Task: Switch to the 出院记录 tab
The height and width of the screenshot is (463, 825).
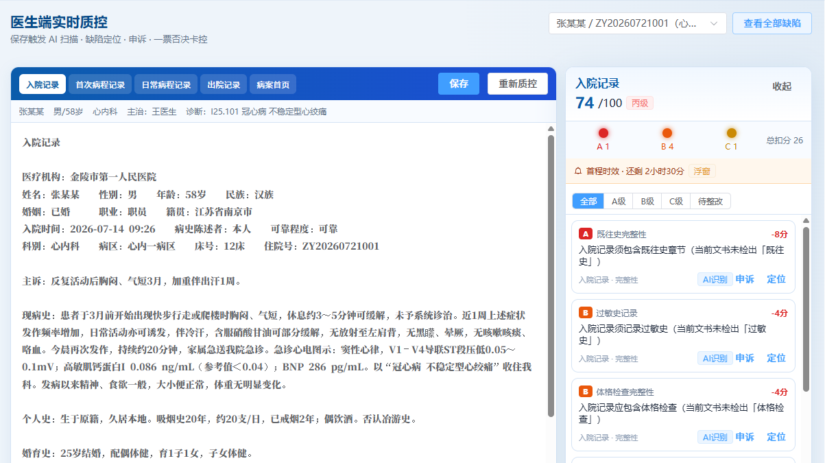Action: coord(224,84)
